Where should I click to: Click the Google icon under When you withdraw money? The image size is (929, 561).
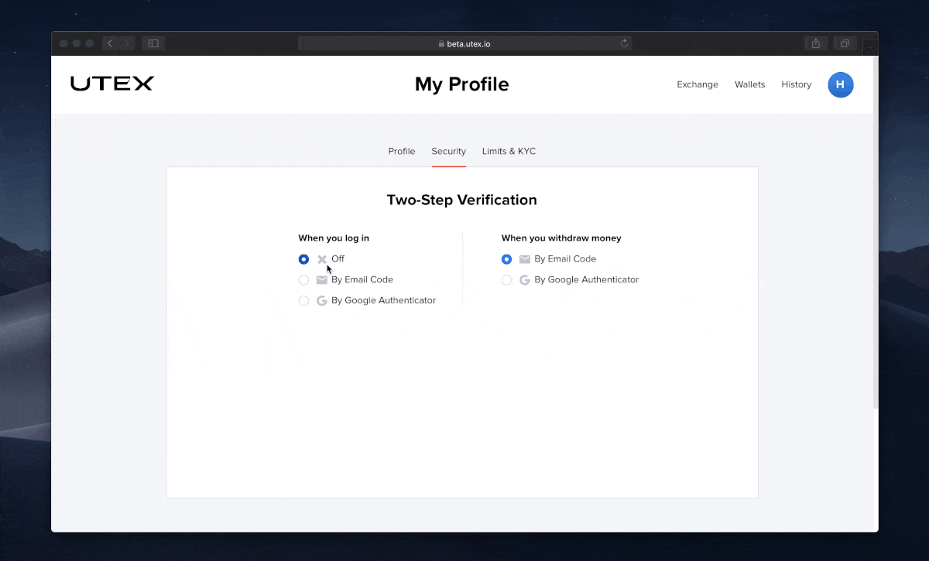[525, 280]
